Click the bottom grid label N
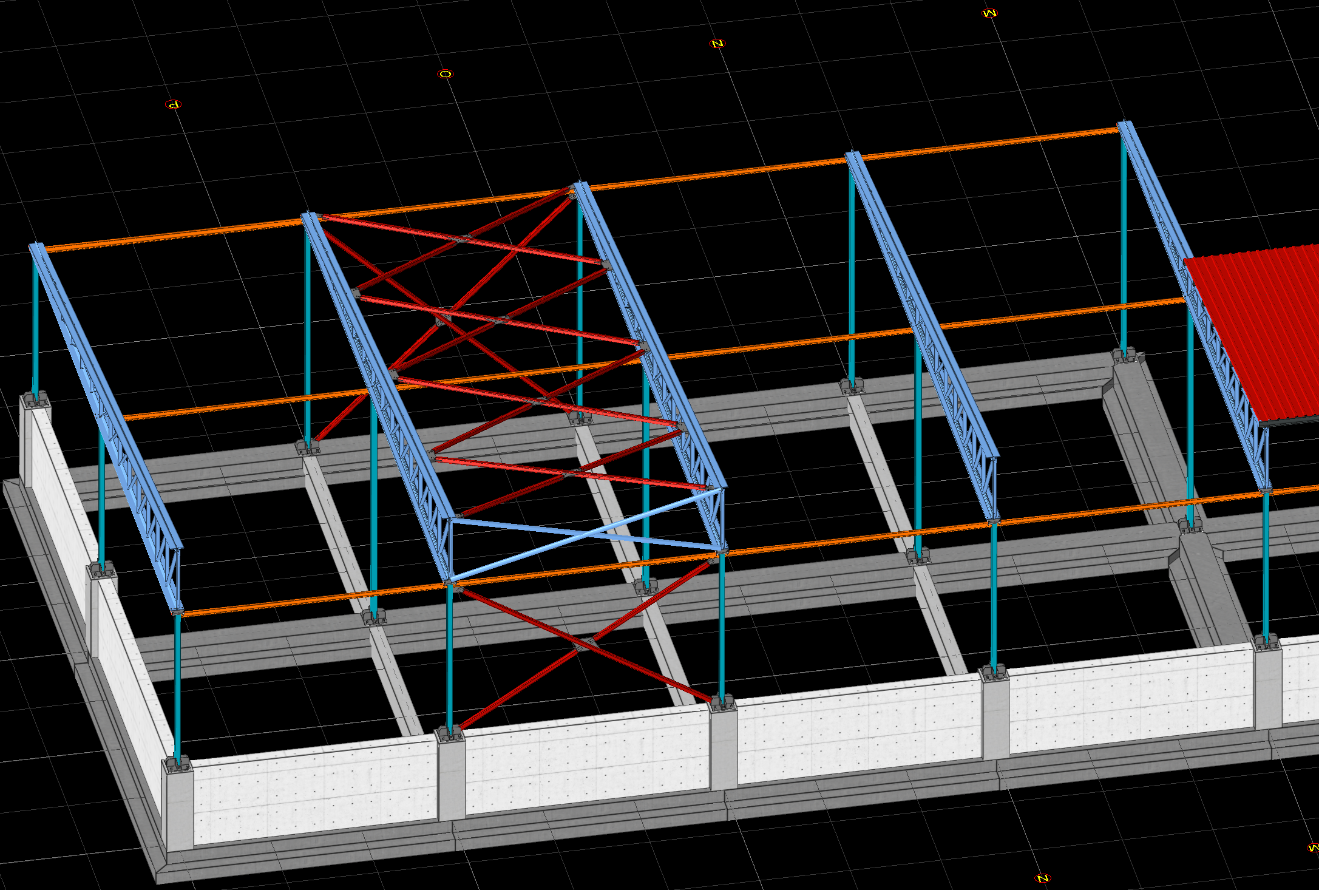This screenshot has height=890, width=1319. coord(1042,878)
